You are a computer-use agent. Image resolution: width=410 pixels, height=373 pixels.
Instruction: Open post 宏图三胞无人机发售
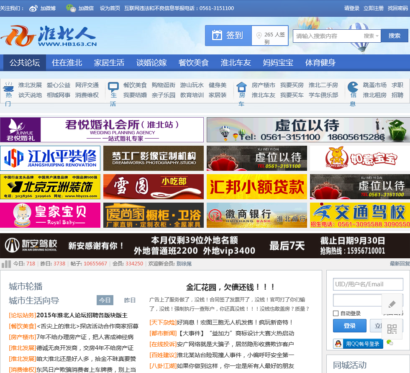[235, 322]
